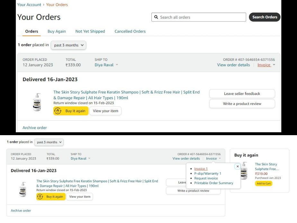Collapse the Invoice dropdown in lower order
Image resolution: width=297 pixels, height=223 pixels.
point(213,158)
